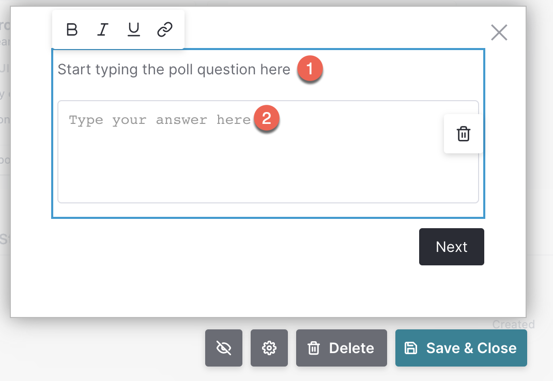This screenshot has width=553, height=381.
Task: Select the red marker numbered 1
Action: [310, 68]
